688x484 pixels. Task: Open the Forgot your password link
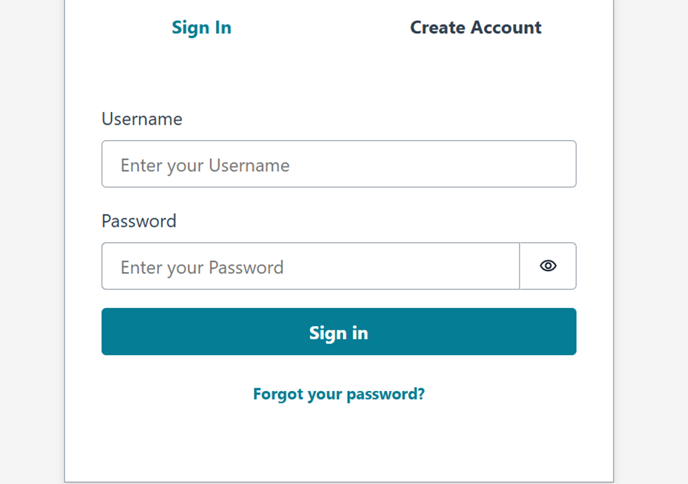[x=339, y=394]
